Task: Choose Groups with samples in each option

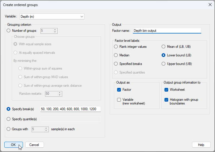Action: click(8, 129)
